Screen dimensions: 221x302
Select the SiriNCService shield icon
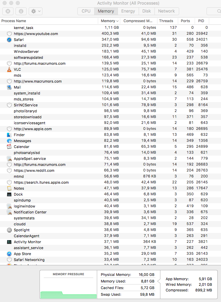tap(9, 105)
